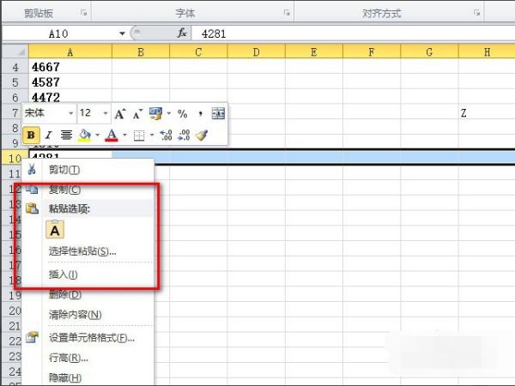Click cell containing 4667
Viewport: 515px width, 386px height.
pyautogui.click(x=70, y=67)
